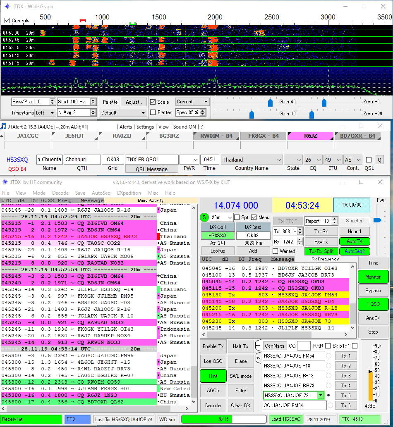Click the Halt Tx button
This screenshot has width=393, height=427.
point(241,346)
